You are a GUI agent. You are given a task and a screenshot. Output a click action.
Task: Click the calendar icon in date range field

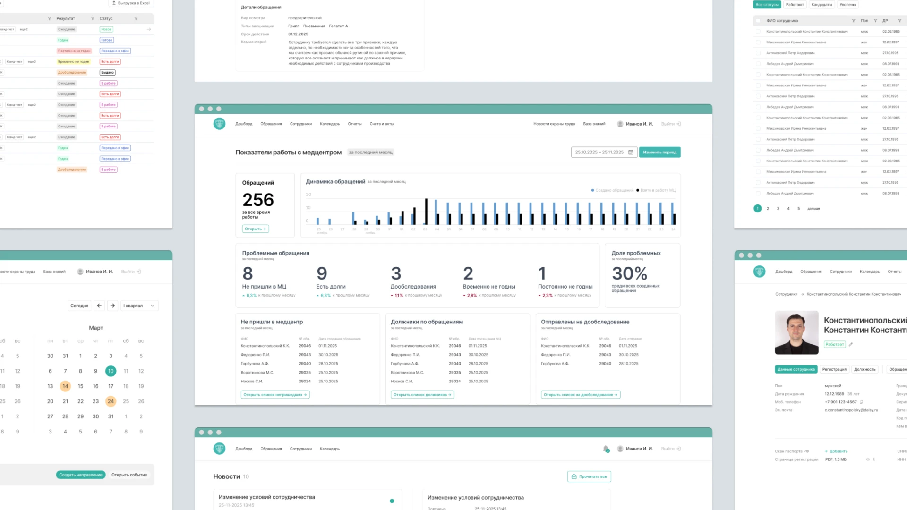(631, 153)
